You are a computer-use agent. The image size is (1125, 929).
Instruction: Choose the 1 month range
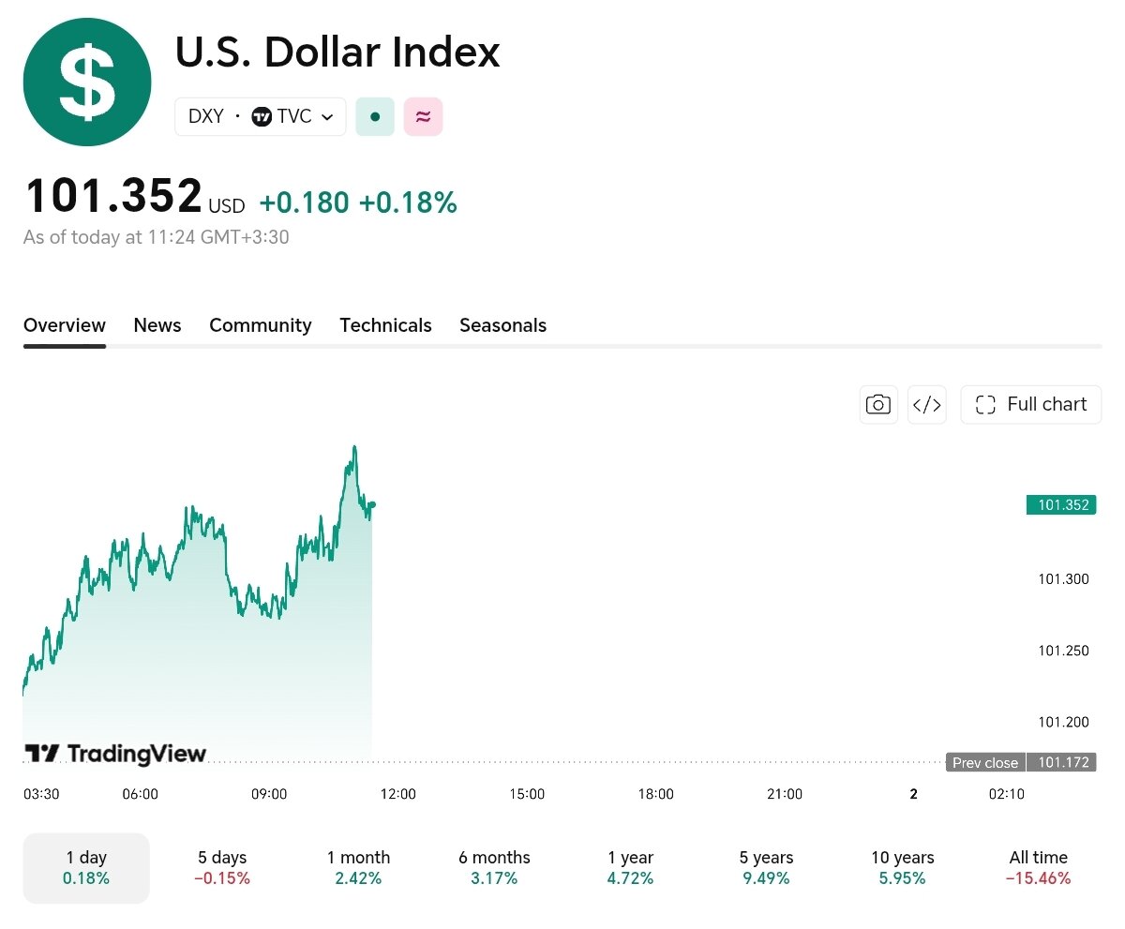pos(358,868)
